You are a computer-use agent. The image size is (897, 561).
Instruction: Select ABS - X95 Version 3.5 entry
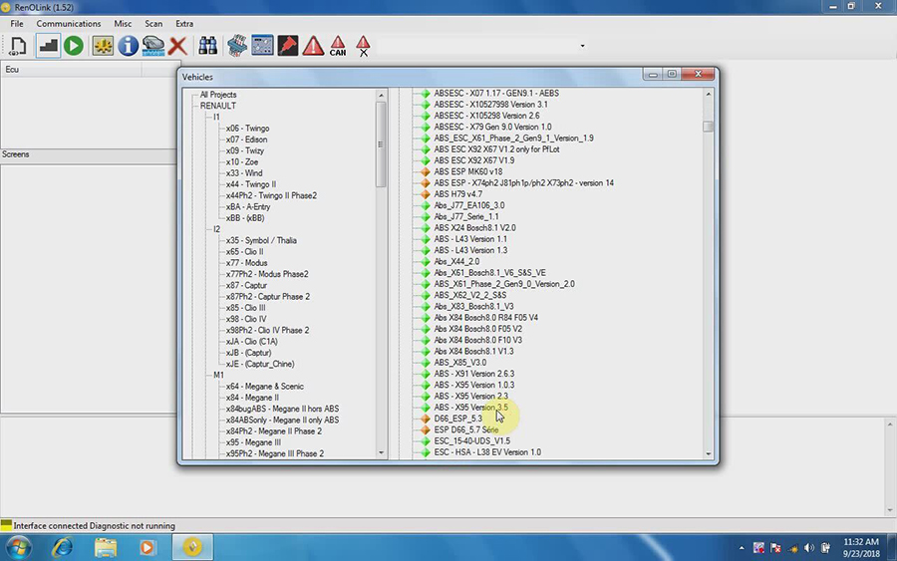[x=470, y=408]
